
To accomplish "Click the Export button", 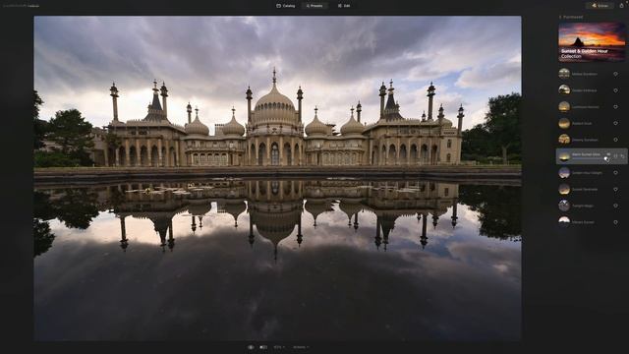I will click(x=600, y=6).
